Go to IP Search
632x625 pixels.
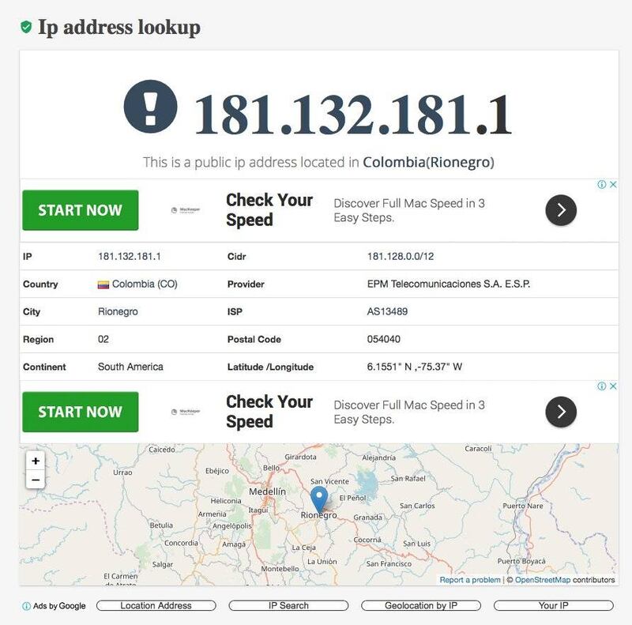coord(288,606)
